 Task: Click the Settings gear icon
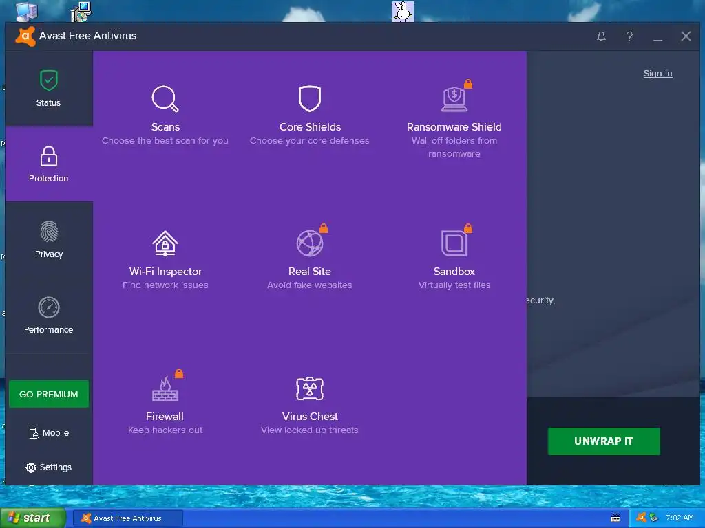point(30,467)
